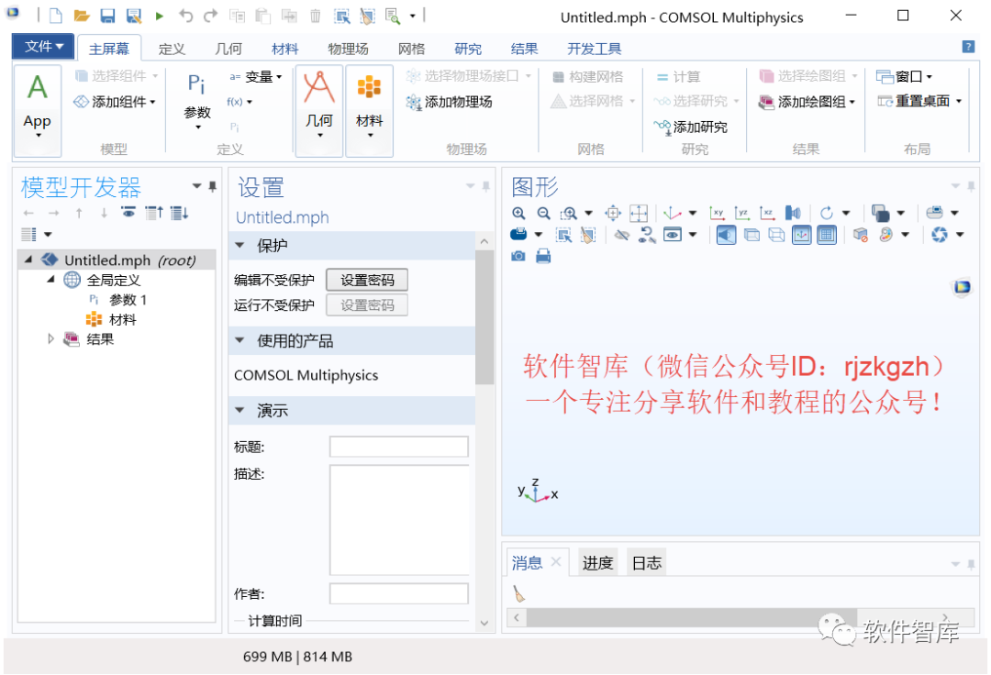Open the 变量 dropdown

(255, 76)
